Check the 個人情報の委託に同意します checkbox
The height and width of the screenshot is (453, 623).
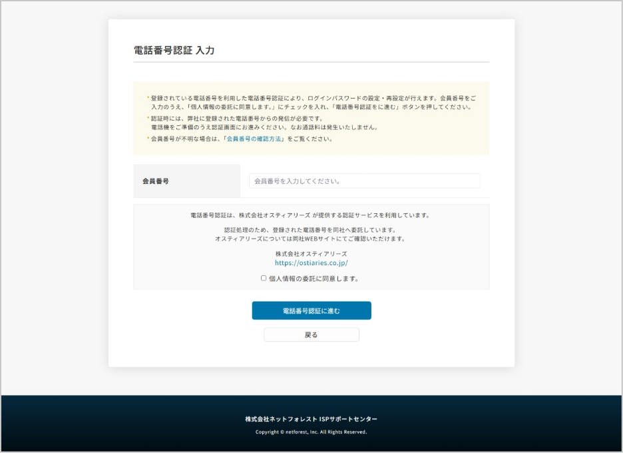(264, 278)
